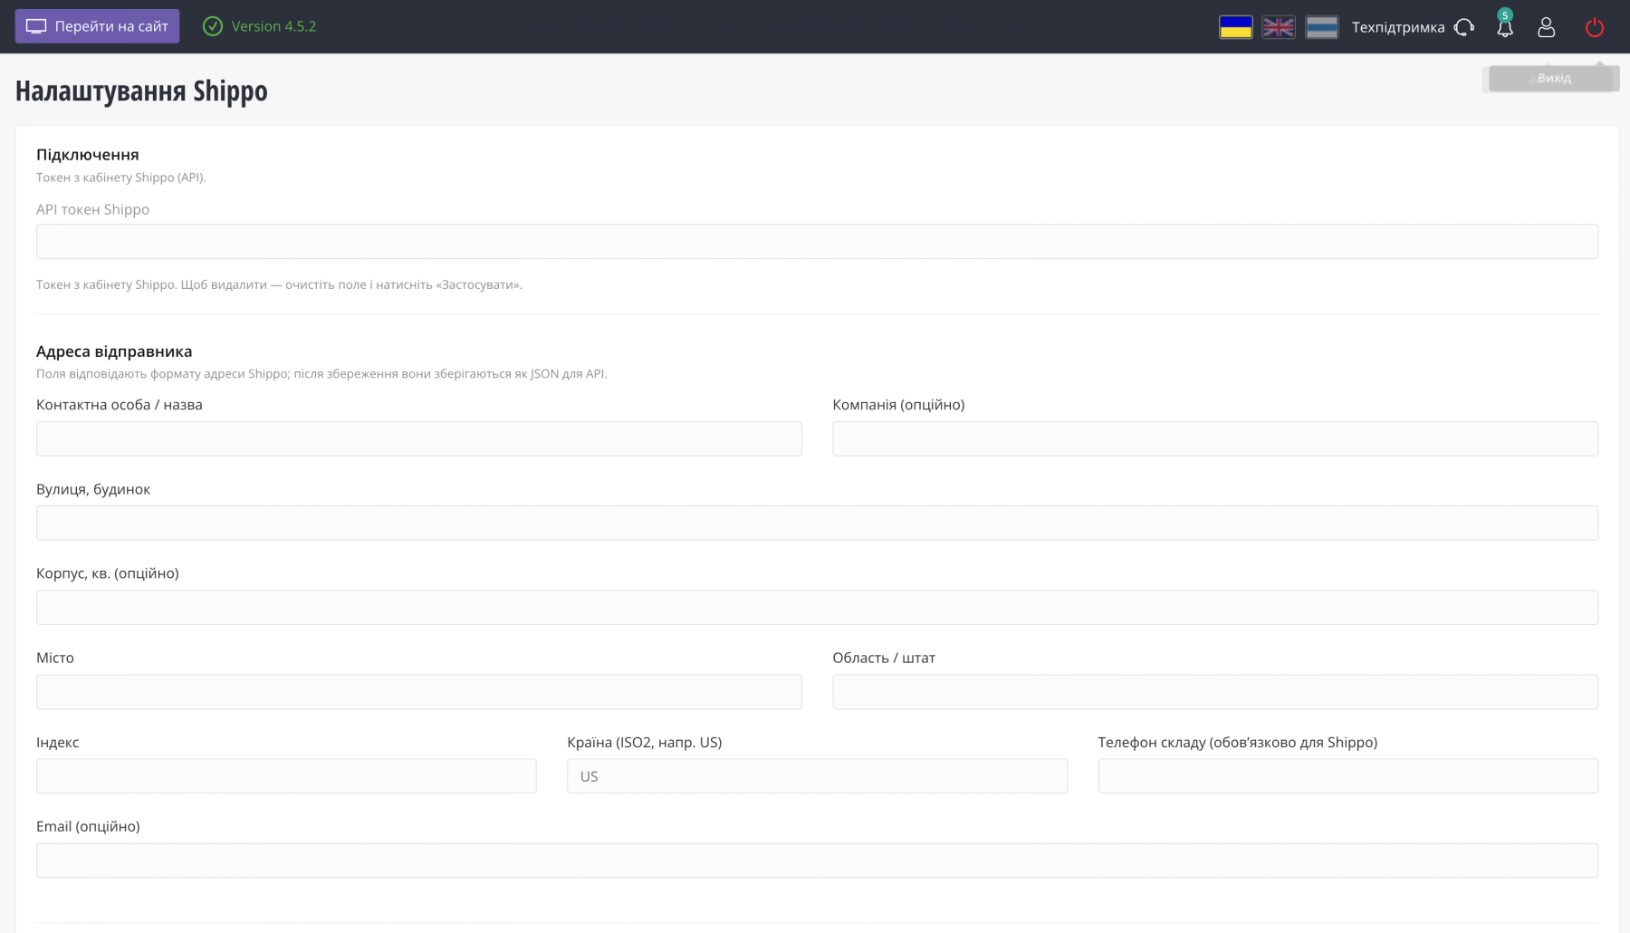Open the Техпідтримка support link
This screenshot has height=933, width=1630.
pyautogui.click(x=1398, y=27)
